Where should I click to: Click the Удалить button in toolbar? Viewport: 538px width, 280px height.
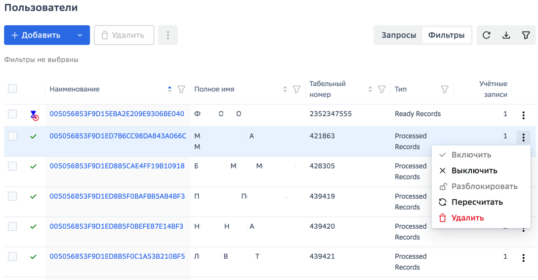tap(124, 35)
